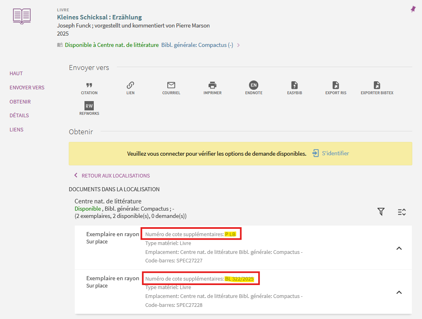Image resolution: width=422 pixels, height=319 pixels.
Task: Click the Lien permalink icon
Action: 130,85
